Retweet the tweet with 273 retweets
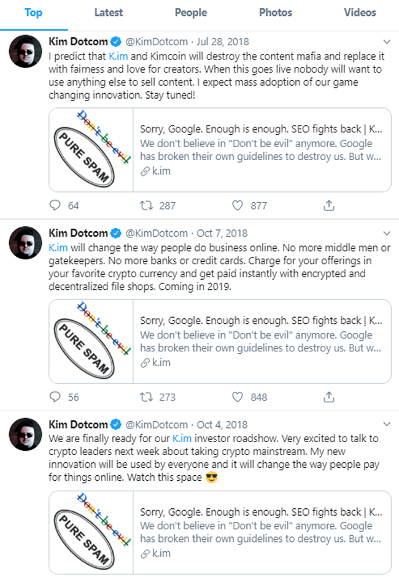Image resolution: width=399 pixels, height=577 pixels. [x=146, y=397]
